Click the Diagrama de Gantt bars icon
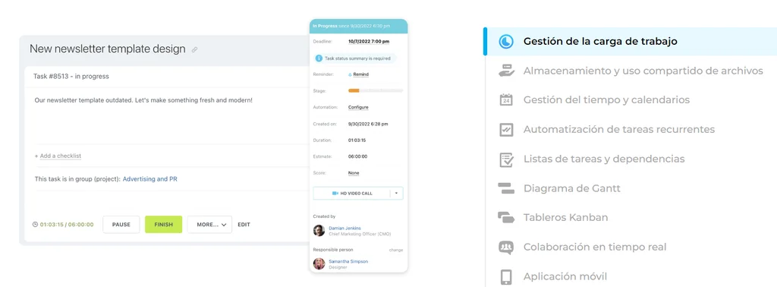This screenshot has width=777, height=287. click(506, 188)
